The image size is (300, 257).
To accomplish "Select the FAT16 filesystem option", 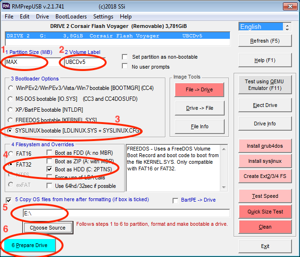I will click(x=11, y=154).
